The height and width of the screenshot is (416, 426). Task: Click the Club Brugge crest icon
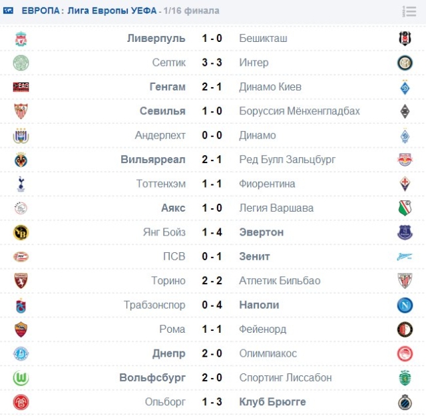pyautogui.click(x=405, y=402)
